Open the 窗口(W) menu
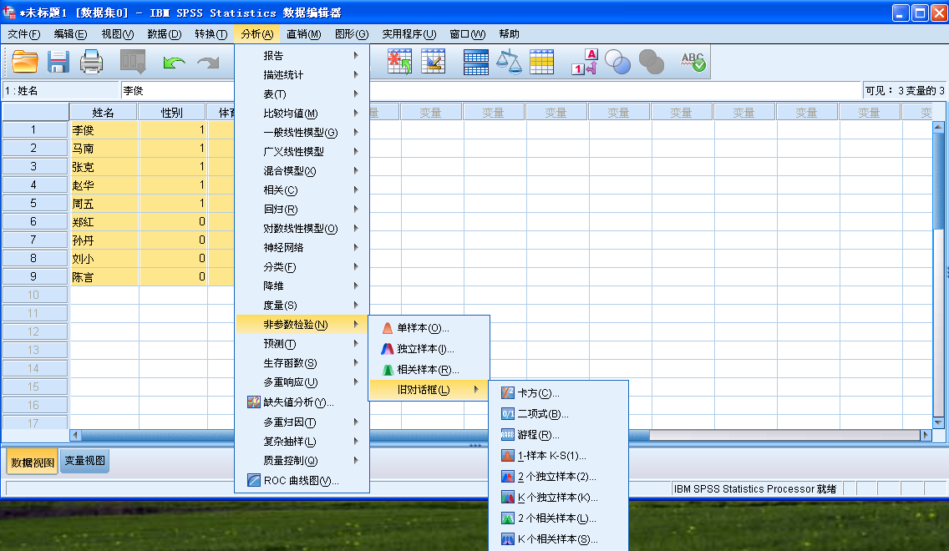 (x=467, y=34)
